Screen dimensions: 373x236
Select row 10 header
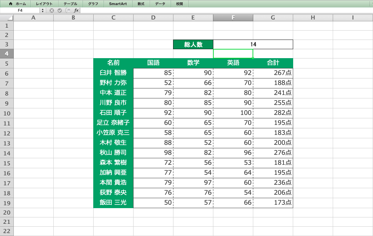[x=7, y=114]
